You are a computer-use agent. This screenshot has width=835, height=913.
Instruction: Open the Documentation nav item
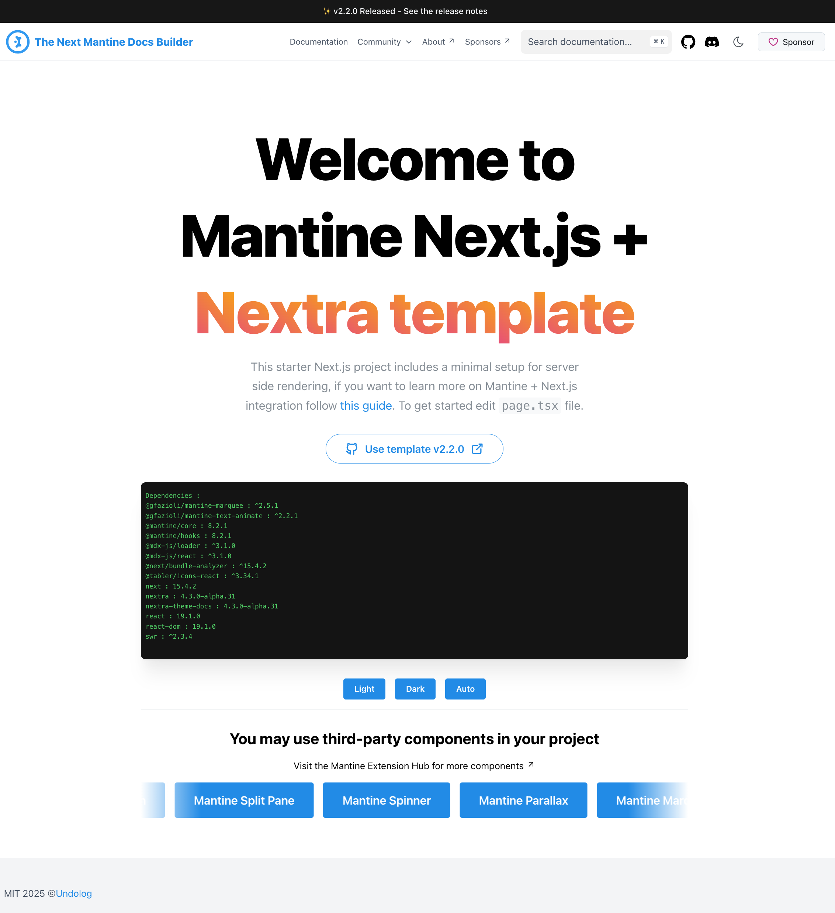click(319, 42)
